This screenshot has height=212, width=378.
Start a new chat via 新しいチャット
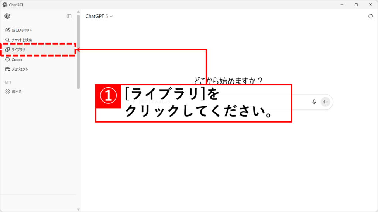pyautogui.click(x=21, y=30)
